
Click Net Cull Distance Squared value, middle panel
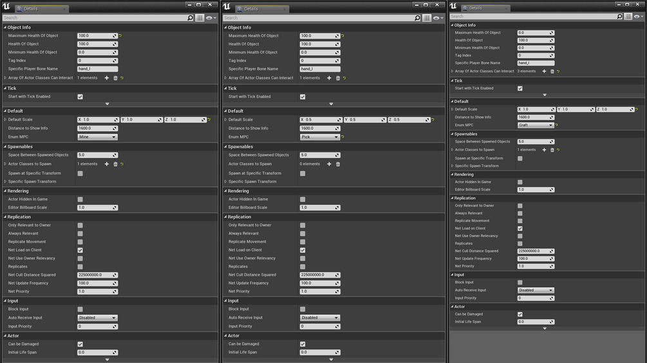(320, 275)
